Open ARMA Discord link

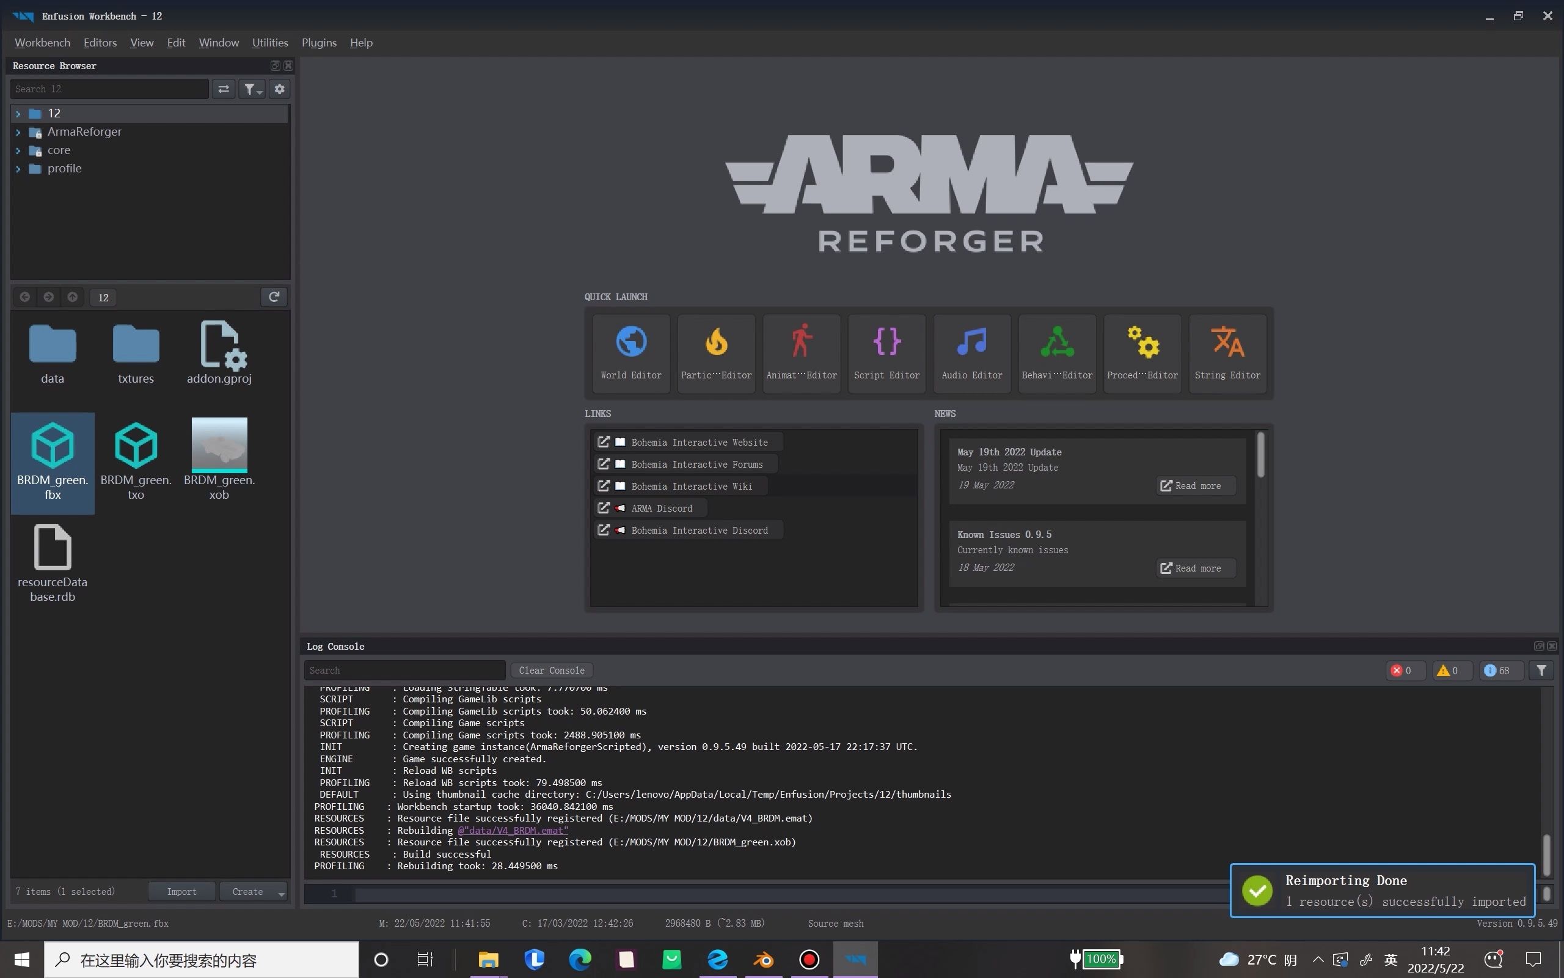click(x=649, y=508)
